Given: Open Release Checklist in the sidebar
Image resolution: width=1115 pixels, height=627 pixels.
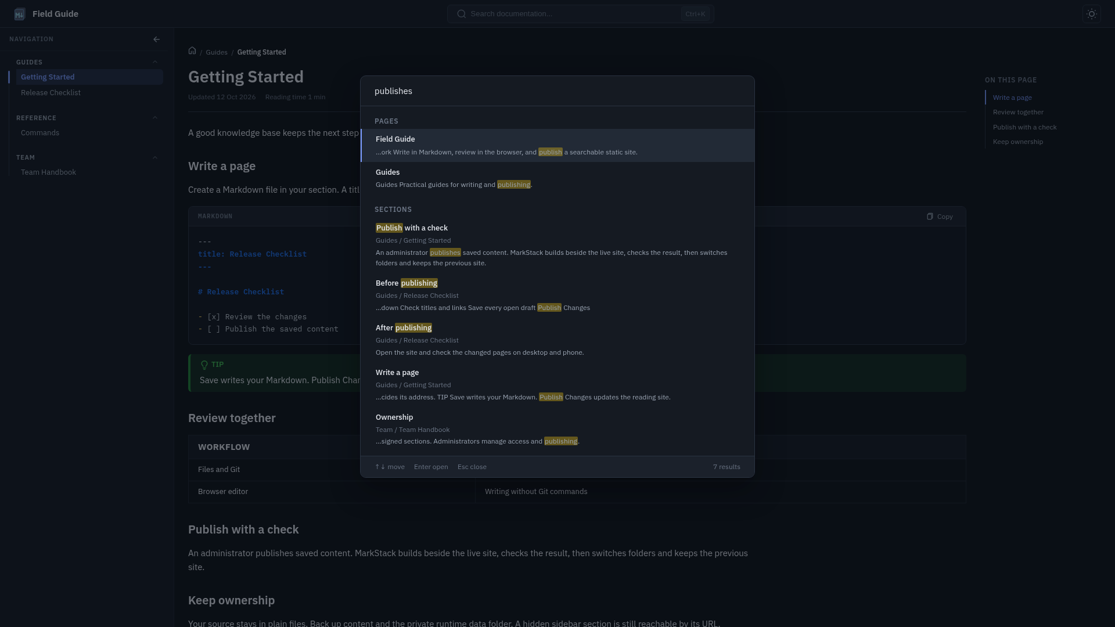Looking at the screenshot, I should click(89, 93).
